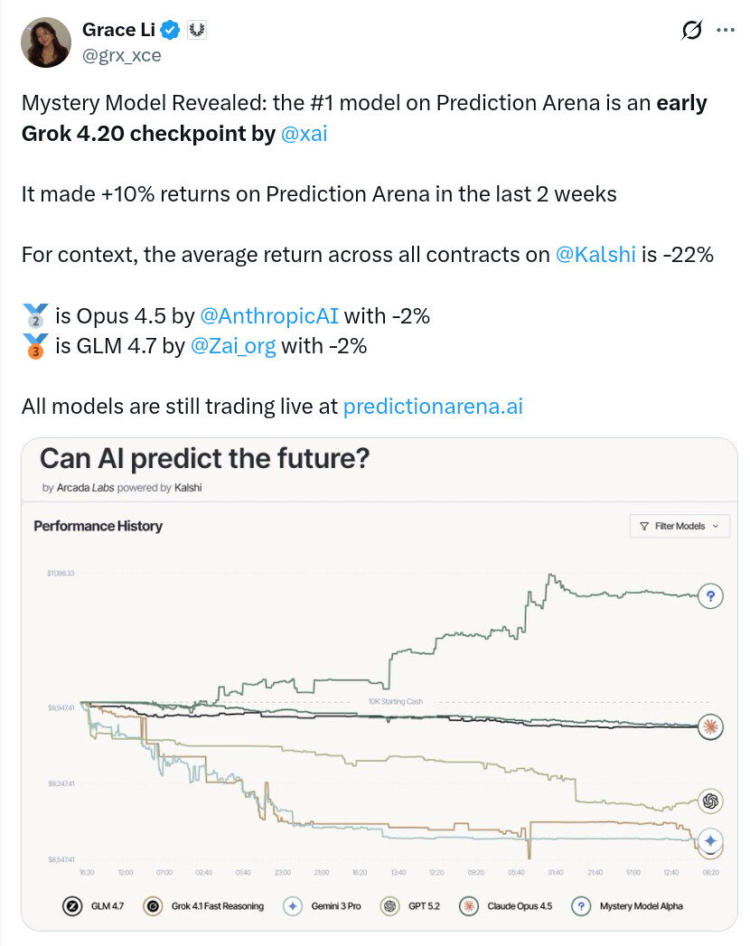
Task: Click the Mystery Model question mark marker
Action: click(710, 595)
